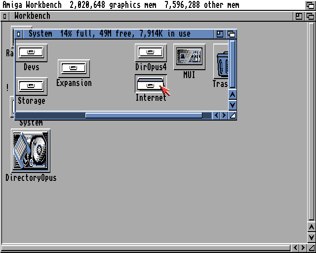Click Workbench window zoom gadget

(299, 16)
